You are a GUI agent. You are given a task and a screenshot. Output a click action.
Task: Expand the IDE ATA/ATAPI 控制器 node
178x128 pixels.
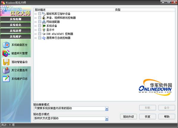tap(36, 34)
